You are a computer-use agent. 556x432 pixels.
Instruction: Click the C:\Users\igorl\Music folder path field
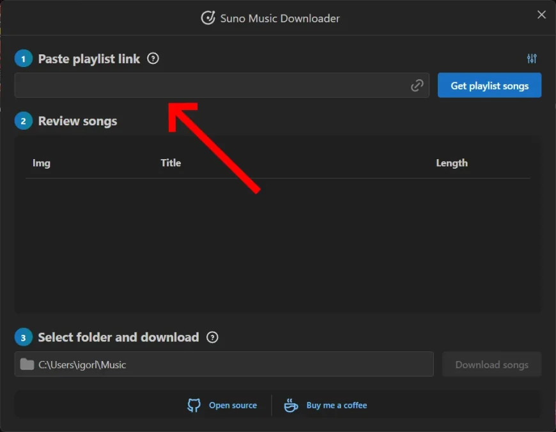tap(224, 364)
